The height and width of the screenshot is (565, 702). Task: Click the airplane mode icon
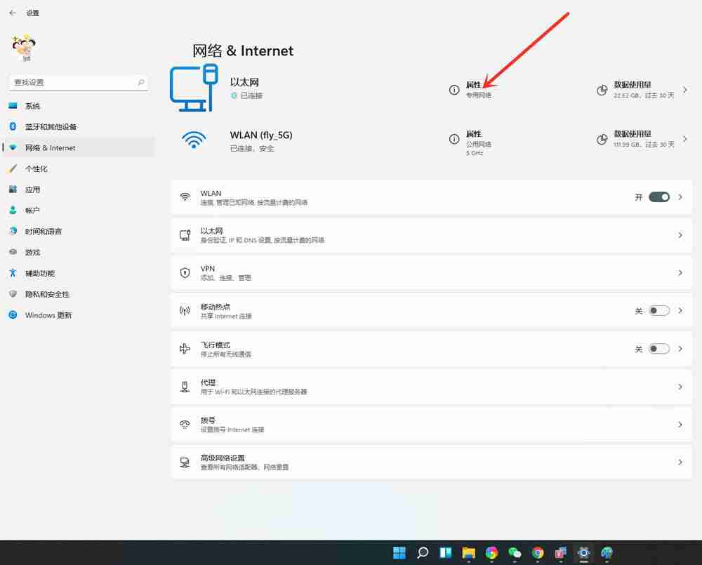(x=185, y=348)
